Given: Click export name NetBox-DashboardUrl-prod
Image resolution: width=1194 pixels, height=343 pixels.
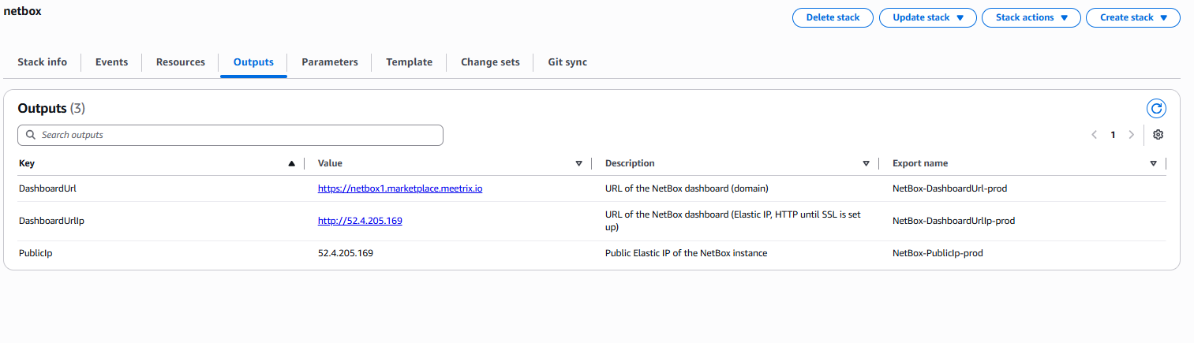Looking at the screenshot, I should 949,188.
